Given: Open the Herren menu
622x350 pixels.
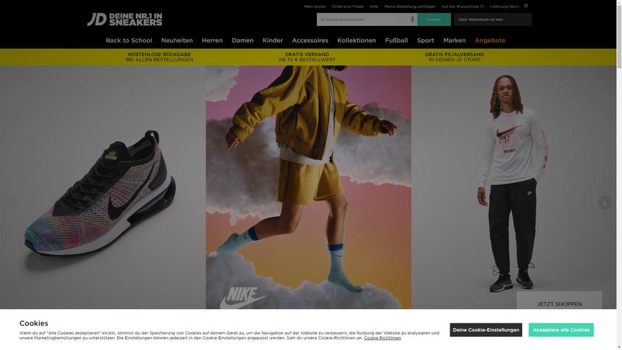Looking at the screenshot, I should tap(213, 40).
